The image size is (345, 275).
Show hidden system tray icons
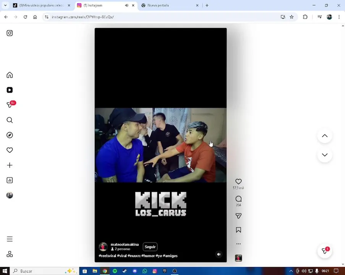(291, 271)
